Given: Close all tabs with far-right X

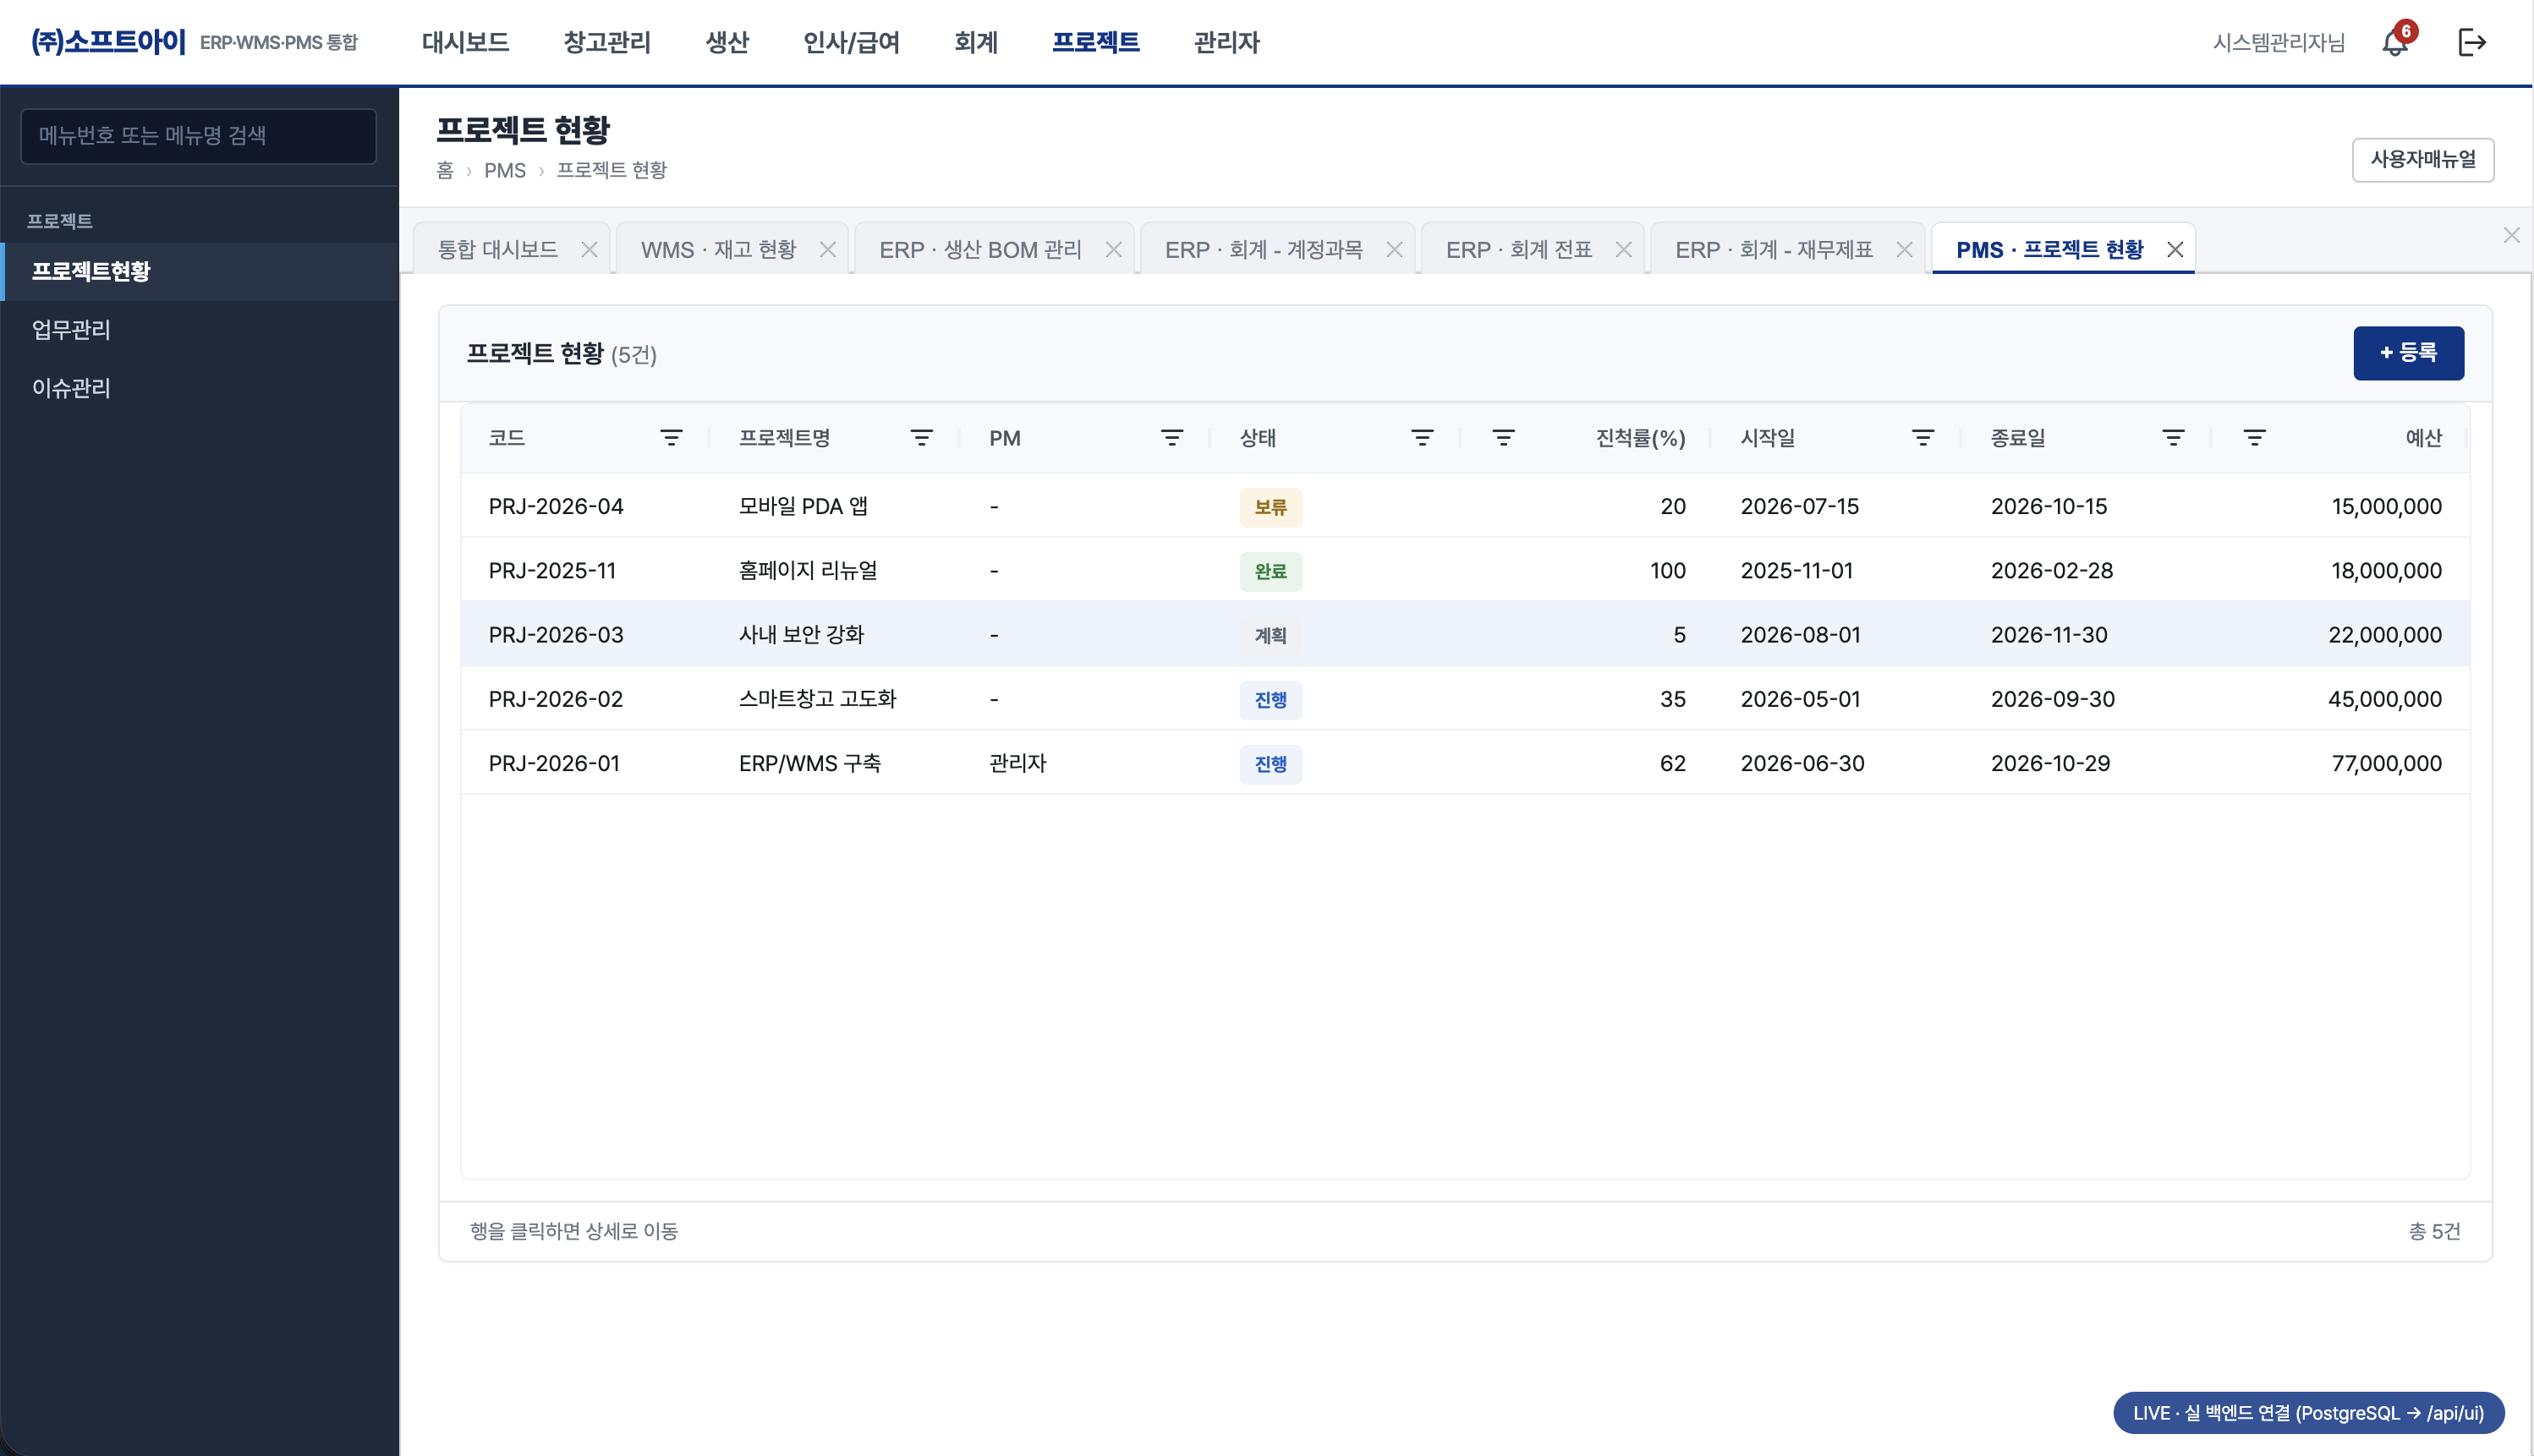Looking at the screenshot, I should (2510, 235).
